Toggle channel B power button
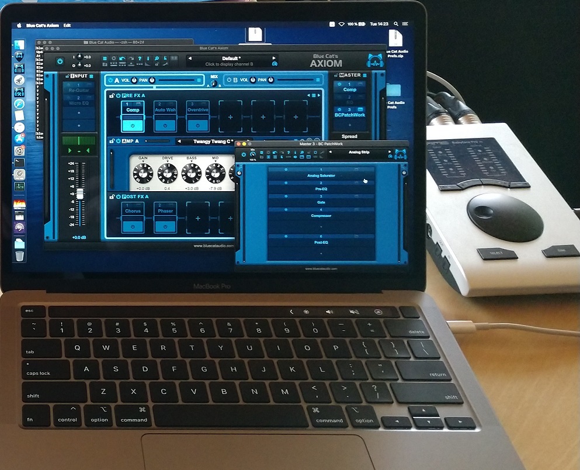The image size is (580, 470). [x=228, y=80]
